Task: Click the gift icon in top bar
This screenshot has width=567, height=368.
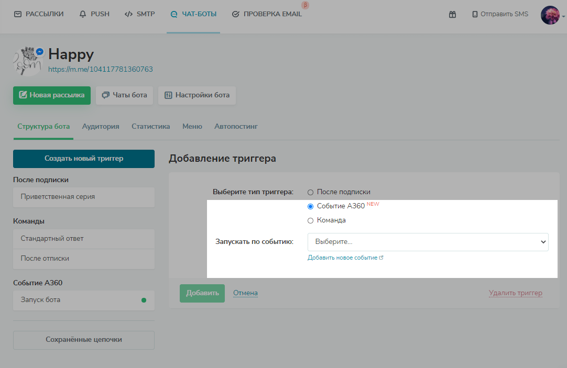Action: (452, 14)
